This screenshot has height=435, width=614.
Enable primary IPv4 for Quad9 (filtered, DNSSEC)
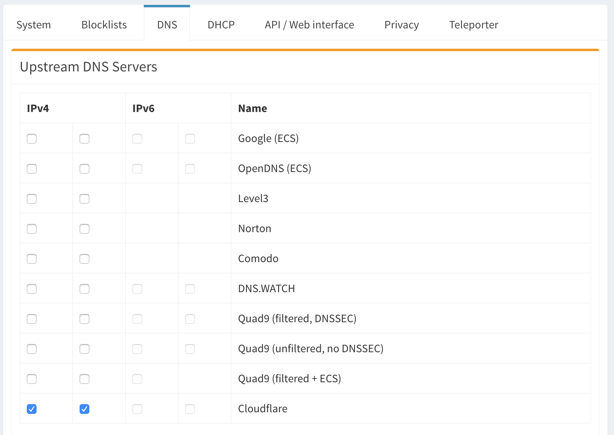click(x=32, y=319)
